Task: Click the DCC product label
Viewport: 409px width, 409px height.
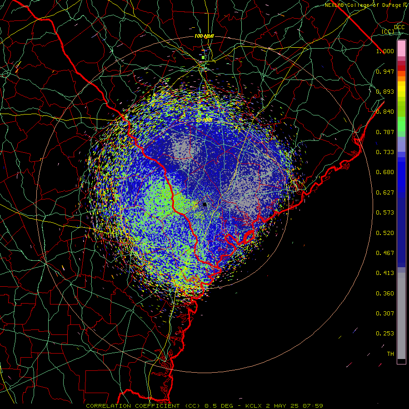Action: click(399, 27)
